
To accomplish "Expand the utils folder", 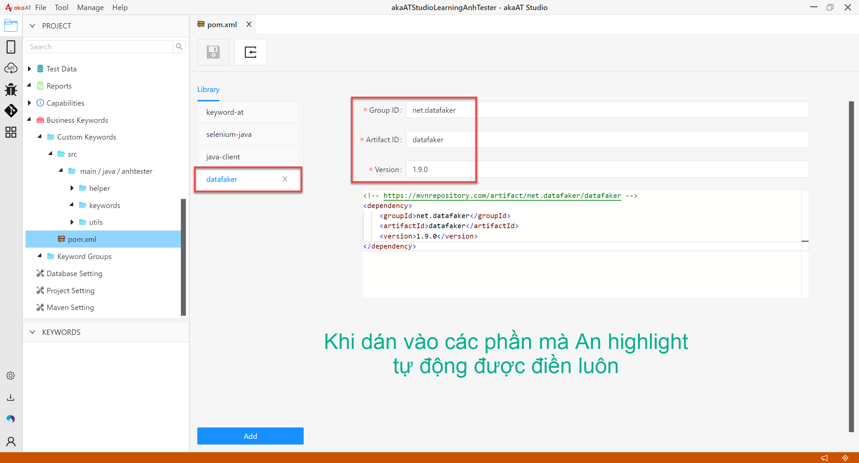I will tap(72, 222).
